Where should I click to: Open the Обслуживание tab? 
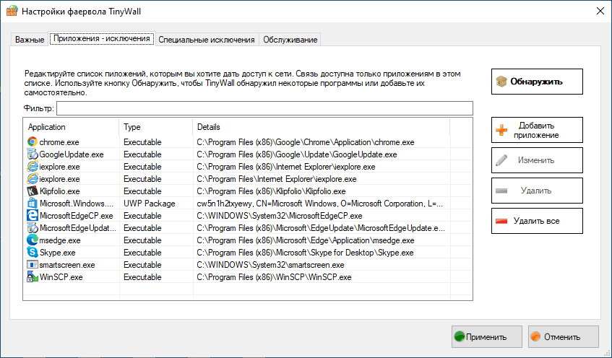(290, 40)
